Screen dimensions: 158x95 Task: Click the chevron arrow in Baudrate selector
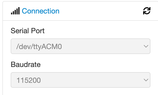pos(146,80)
